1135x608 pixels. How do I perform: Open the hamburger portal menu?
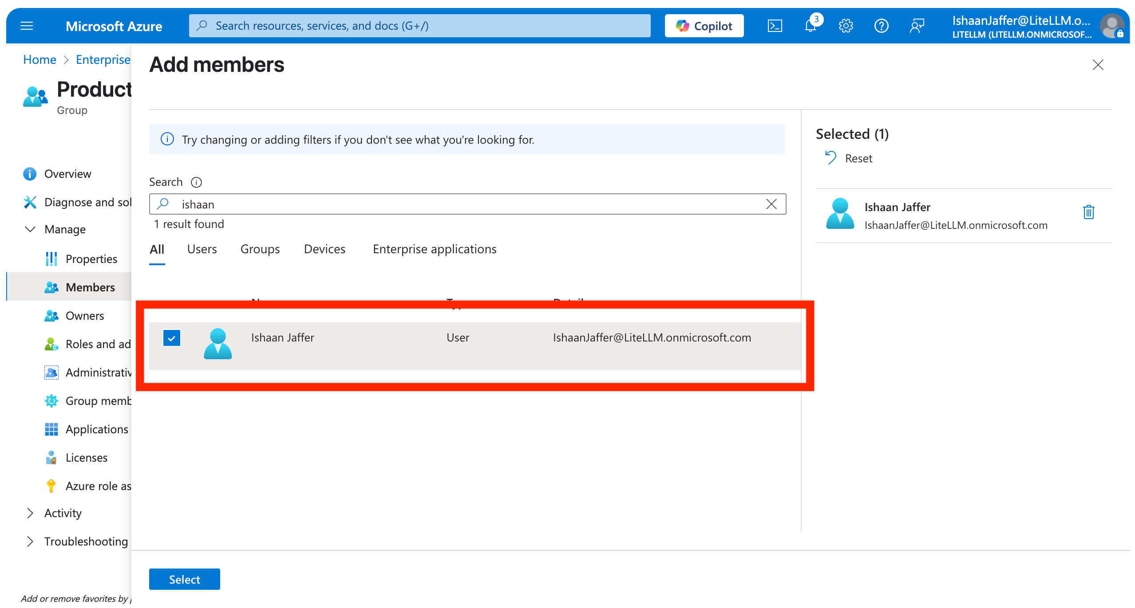pyautogui.click(x=27, y=26)
